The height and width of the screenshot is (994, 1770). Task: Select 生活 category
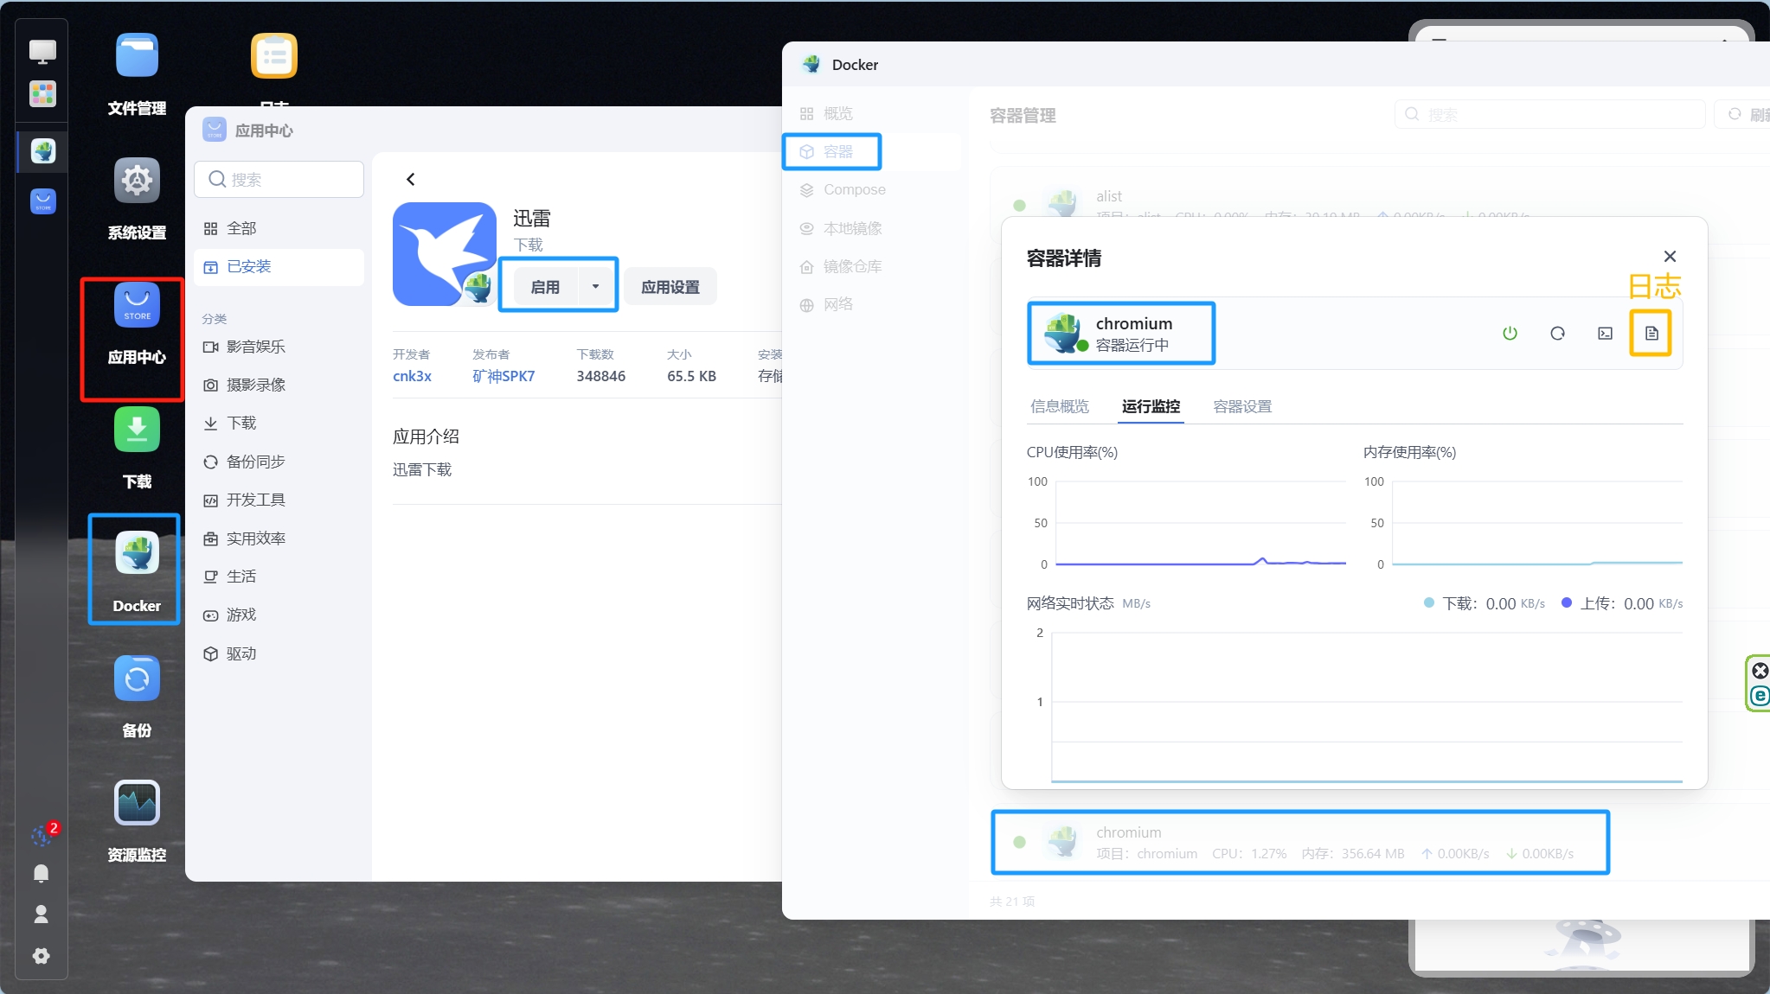[279, 577]
